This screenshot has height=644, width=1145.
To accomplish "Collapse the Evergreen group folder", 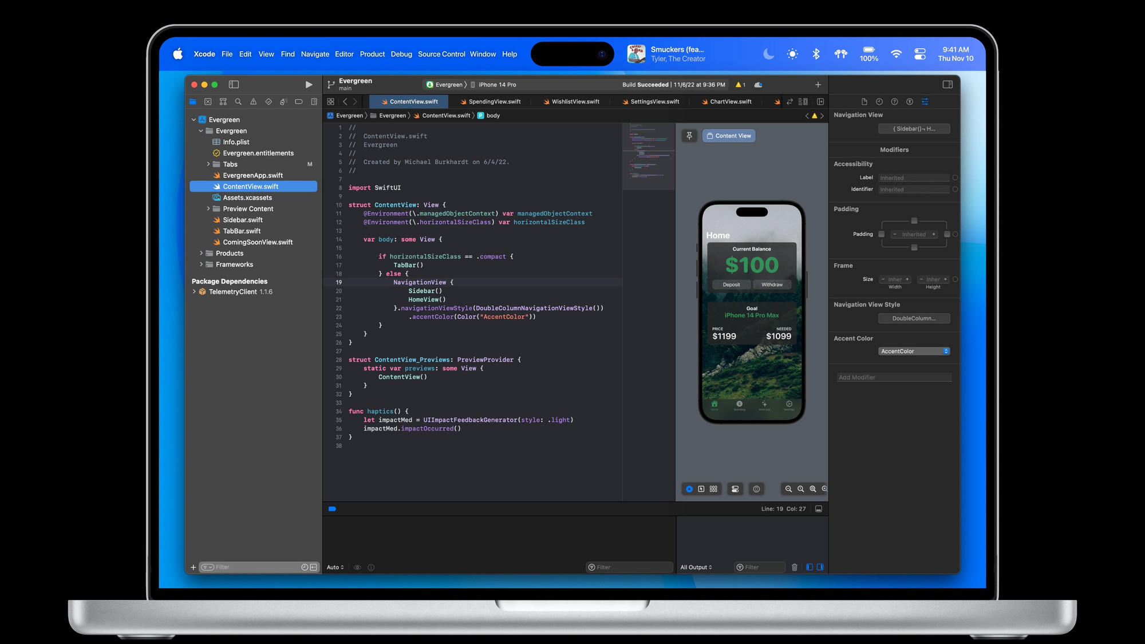I will [x=201, y=131].
